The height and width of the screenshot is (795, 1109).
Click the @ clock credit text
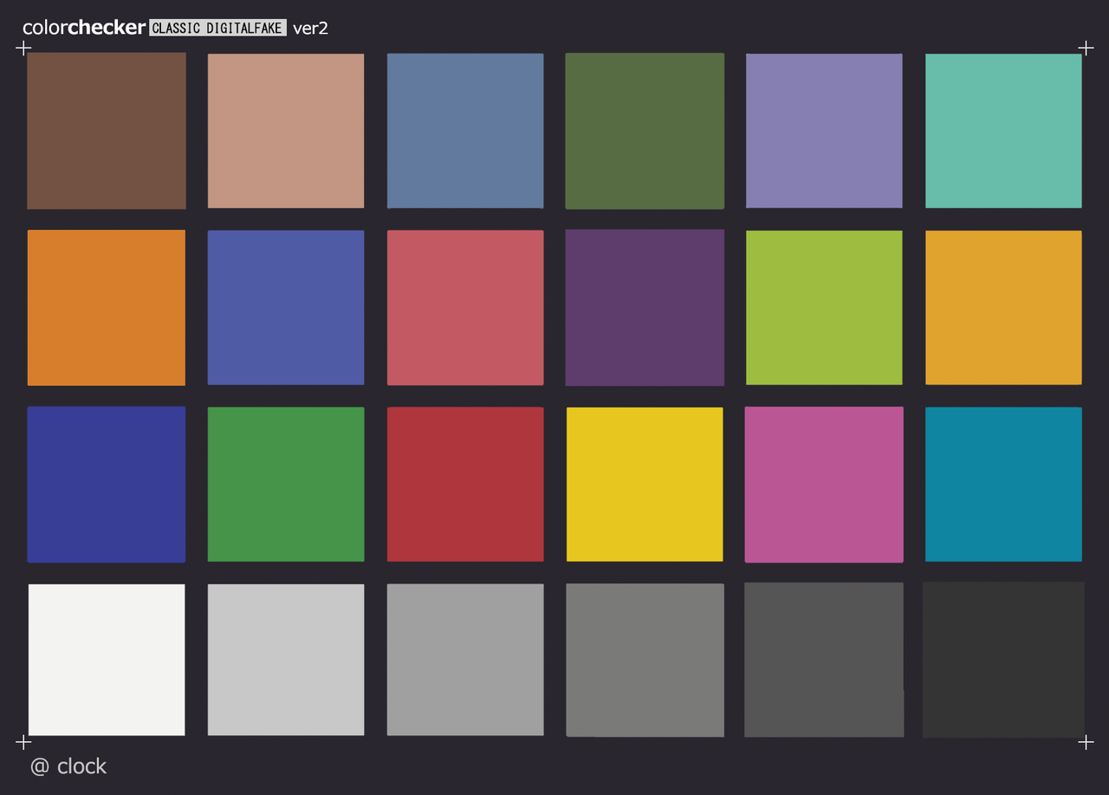68,766
